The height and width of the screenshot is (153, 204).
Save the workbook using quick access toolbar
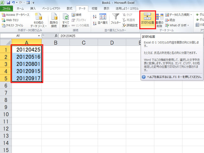click(x=8, y=3)
